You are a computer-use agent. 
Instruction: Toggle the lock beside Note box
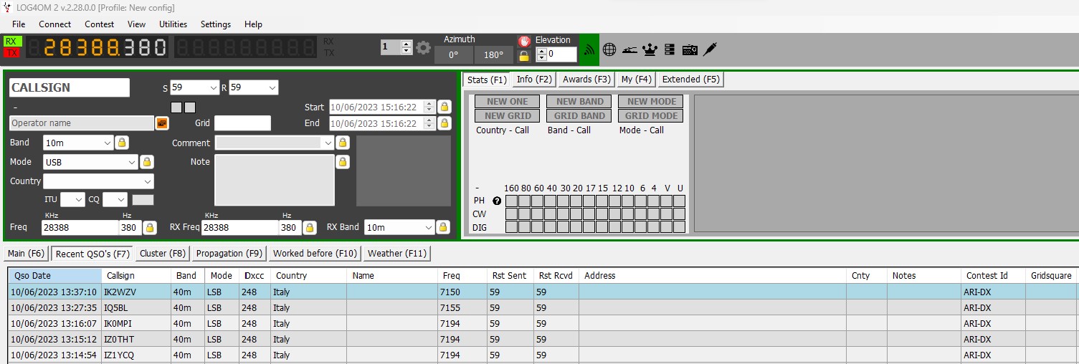click(x=343, y=162)
